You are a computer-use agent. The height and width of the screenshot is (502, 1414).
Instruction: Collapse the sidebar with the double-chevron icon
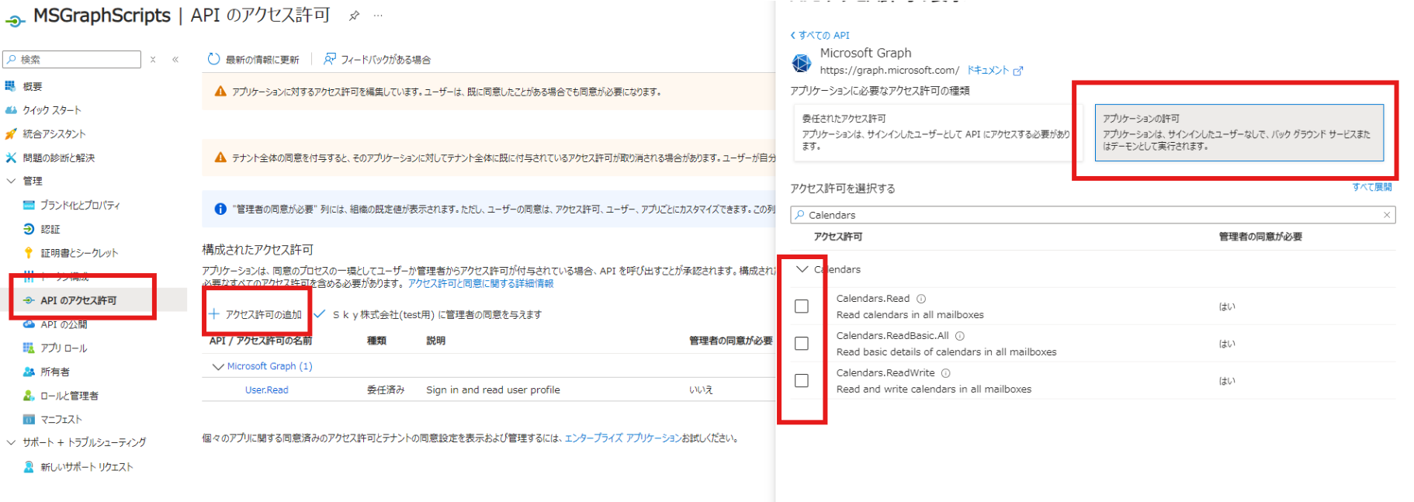(x=175, y=60)
